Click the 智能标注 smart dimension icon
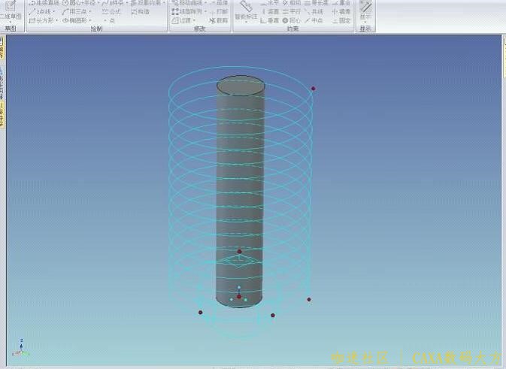This screenshot has width=506, height=369. click(246, 9)
